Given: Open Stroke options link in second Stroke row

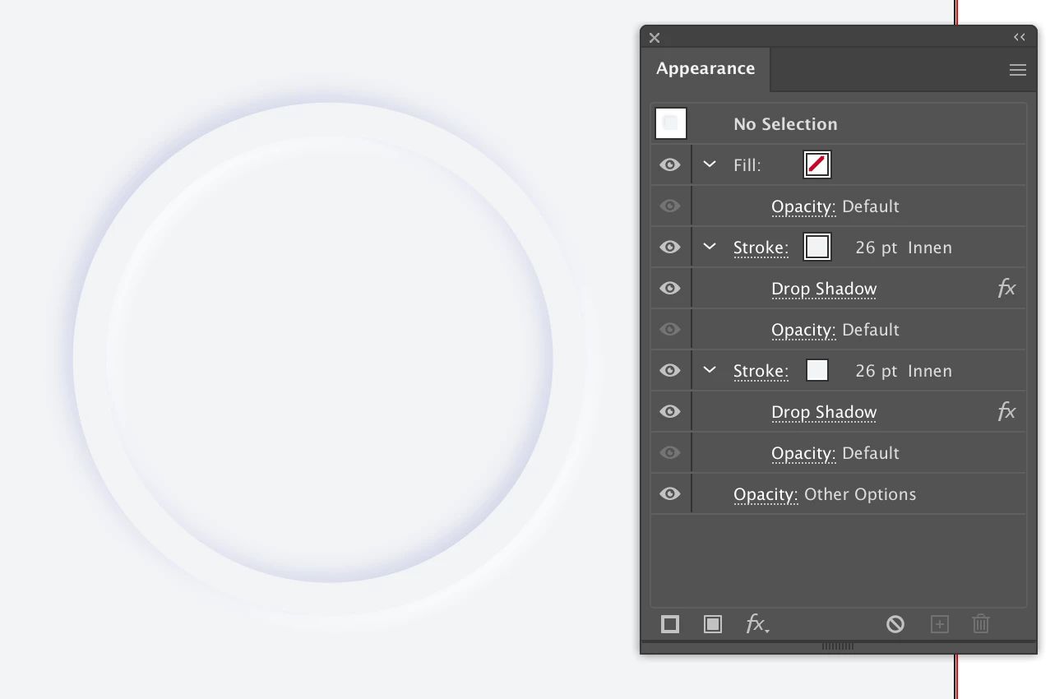Looking at the screenshot, I should click(x=761, y=371).
